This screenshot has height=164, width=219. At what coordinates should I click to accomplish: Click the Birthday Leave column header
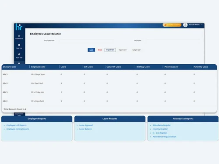tap(143, 67)
